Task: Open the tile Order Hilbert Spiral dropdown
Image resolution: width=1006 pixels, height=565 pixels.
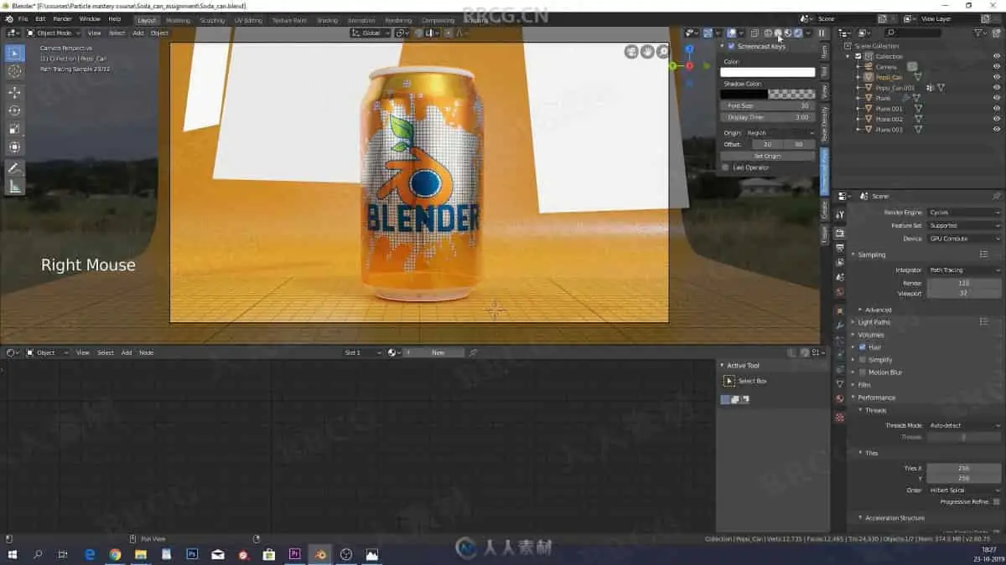Action: [x=964, y=490]
